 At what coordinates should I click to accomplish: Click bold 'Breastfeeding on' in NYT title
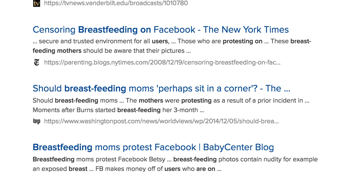coord(114,29)
